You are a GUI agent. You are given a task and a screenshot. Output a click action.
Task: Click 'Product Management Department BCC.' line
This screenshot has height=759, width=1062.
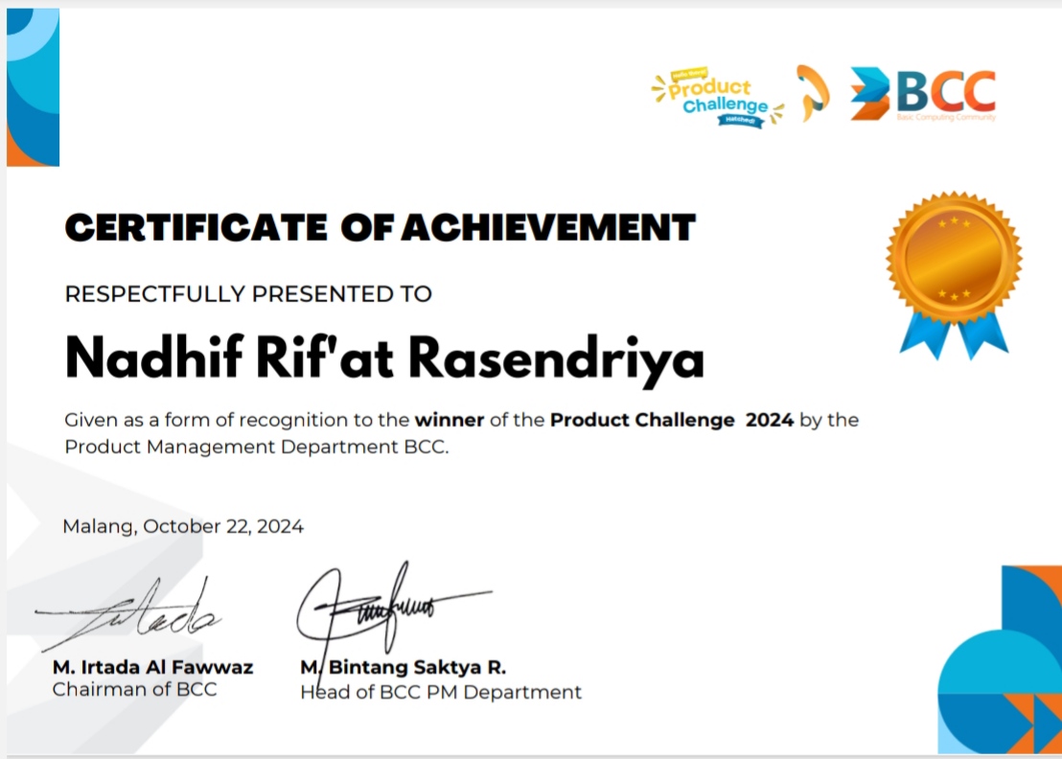(x=257, y=447)
